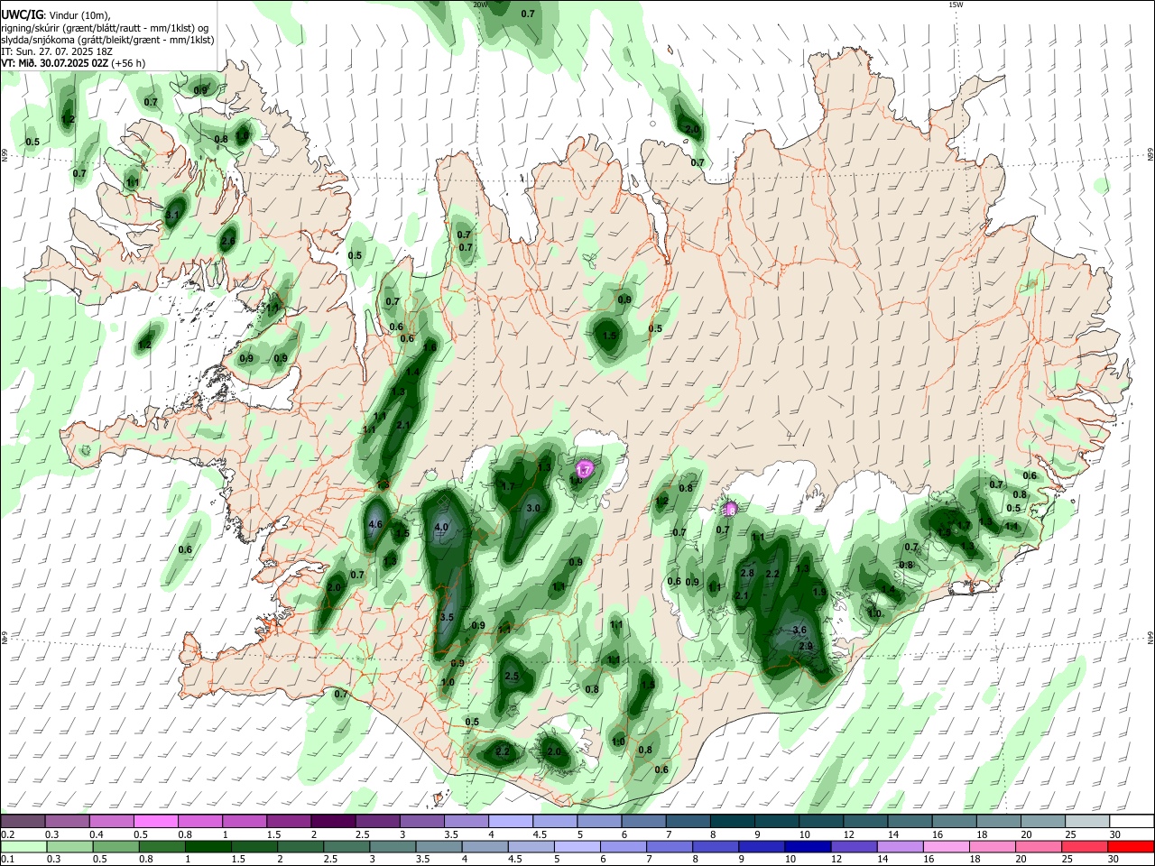
Task: Click the 1.6 value on the map
Action: tap(430, 347)
